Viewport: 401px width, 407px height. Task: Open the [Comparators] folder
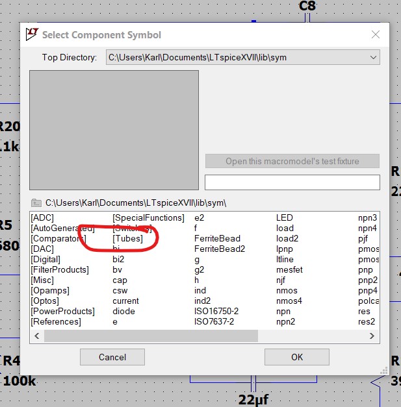coord(58,238)
